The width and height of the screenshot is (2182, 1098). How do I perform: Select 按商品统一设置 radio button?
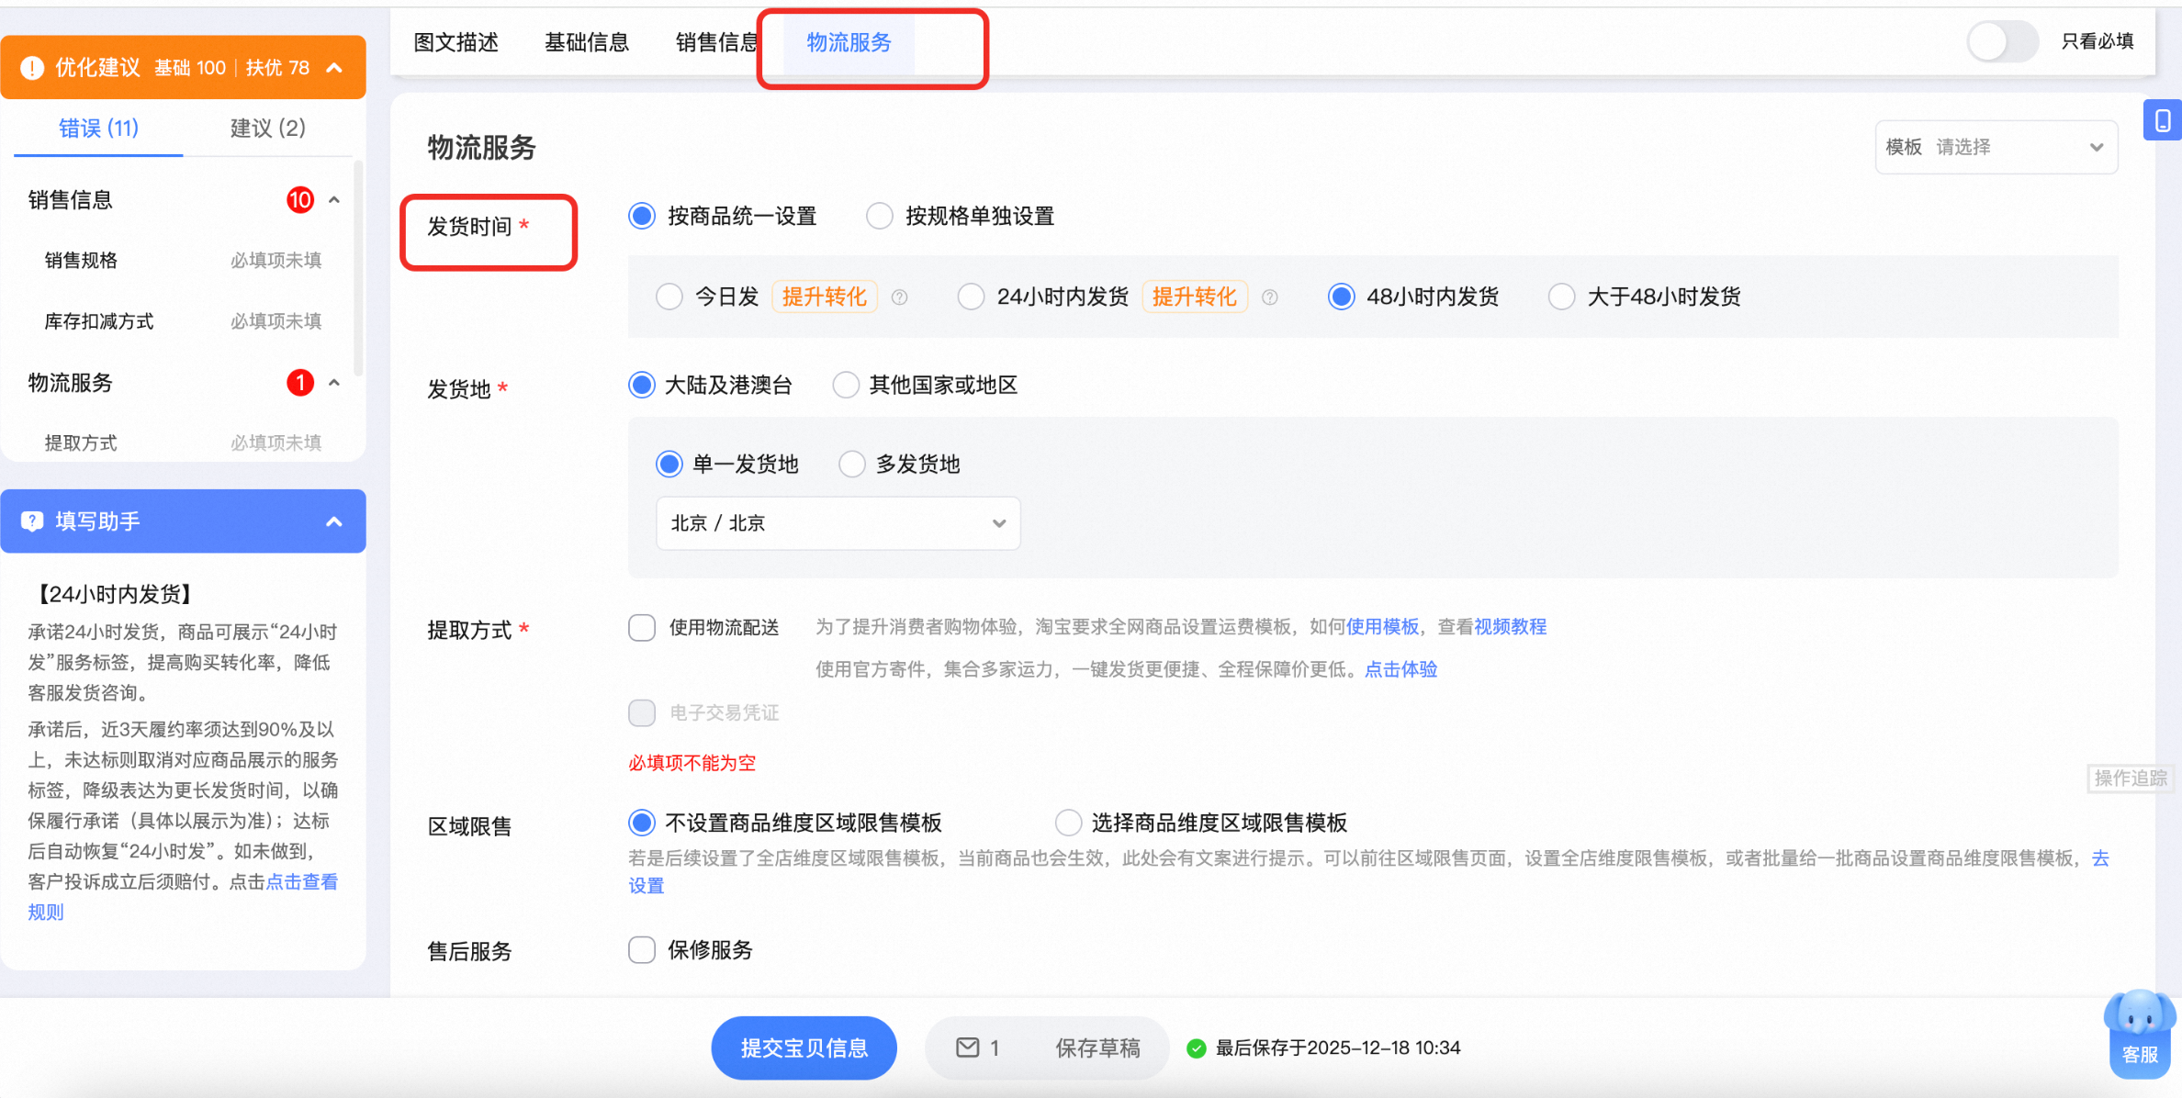pyautogui.click(x=642, y=216)
